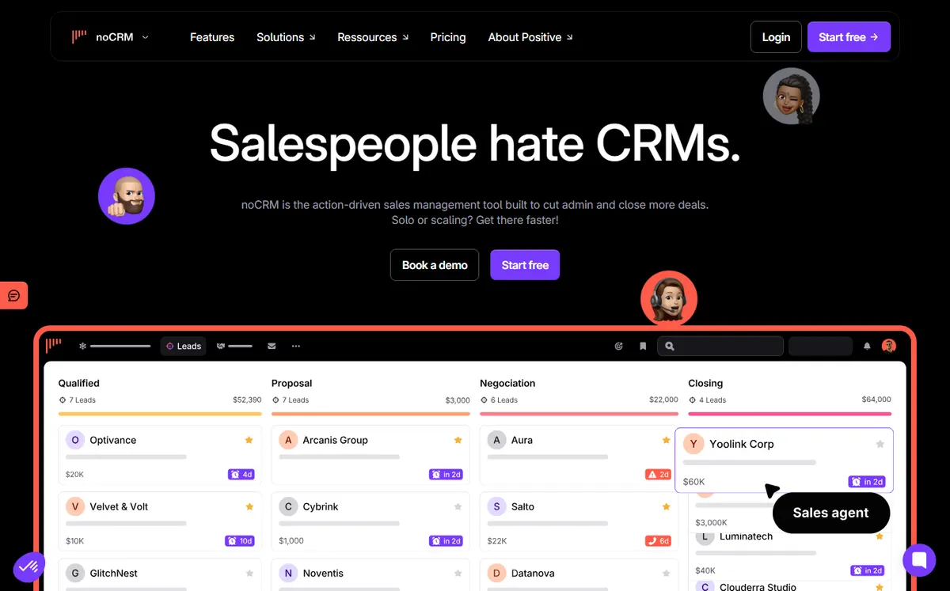
Task: Open the orange feedback chat side tab
Action: (13, 295)
